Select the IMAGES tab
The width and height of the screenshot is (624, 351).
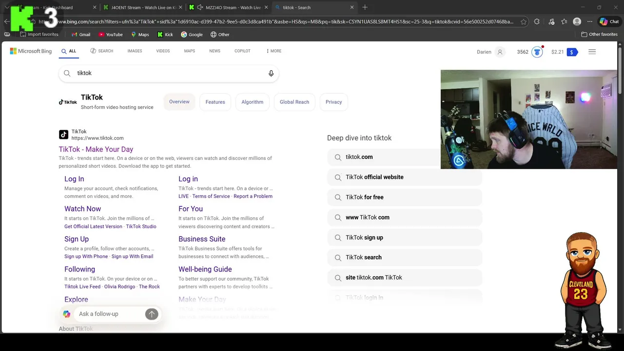(x=135, y=51)
